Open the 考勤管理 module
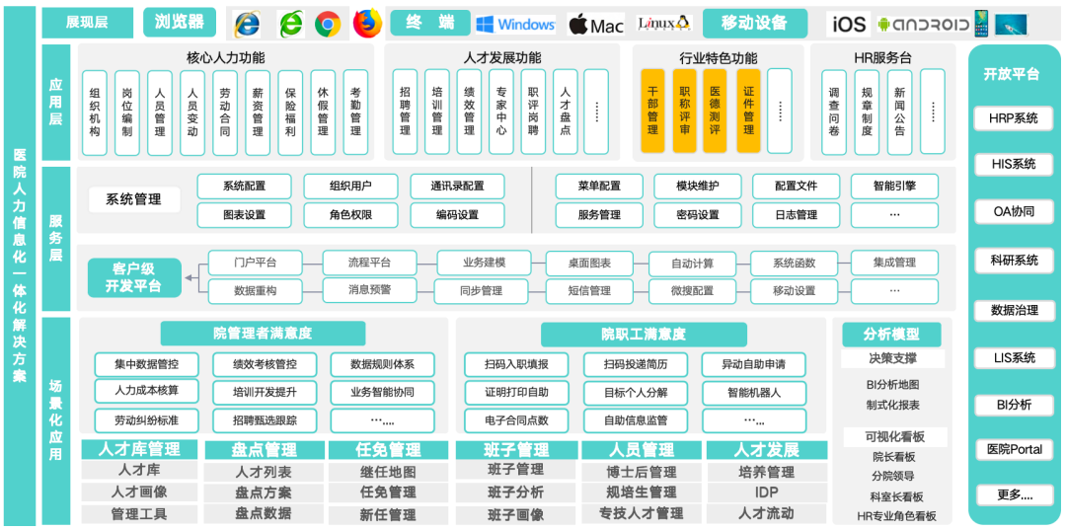 pyautogui.click(x=355, y=113)
